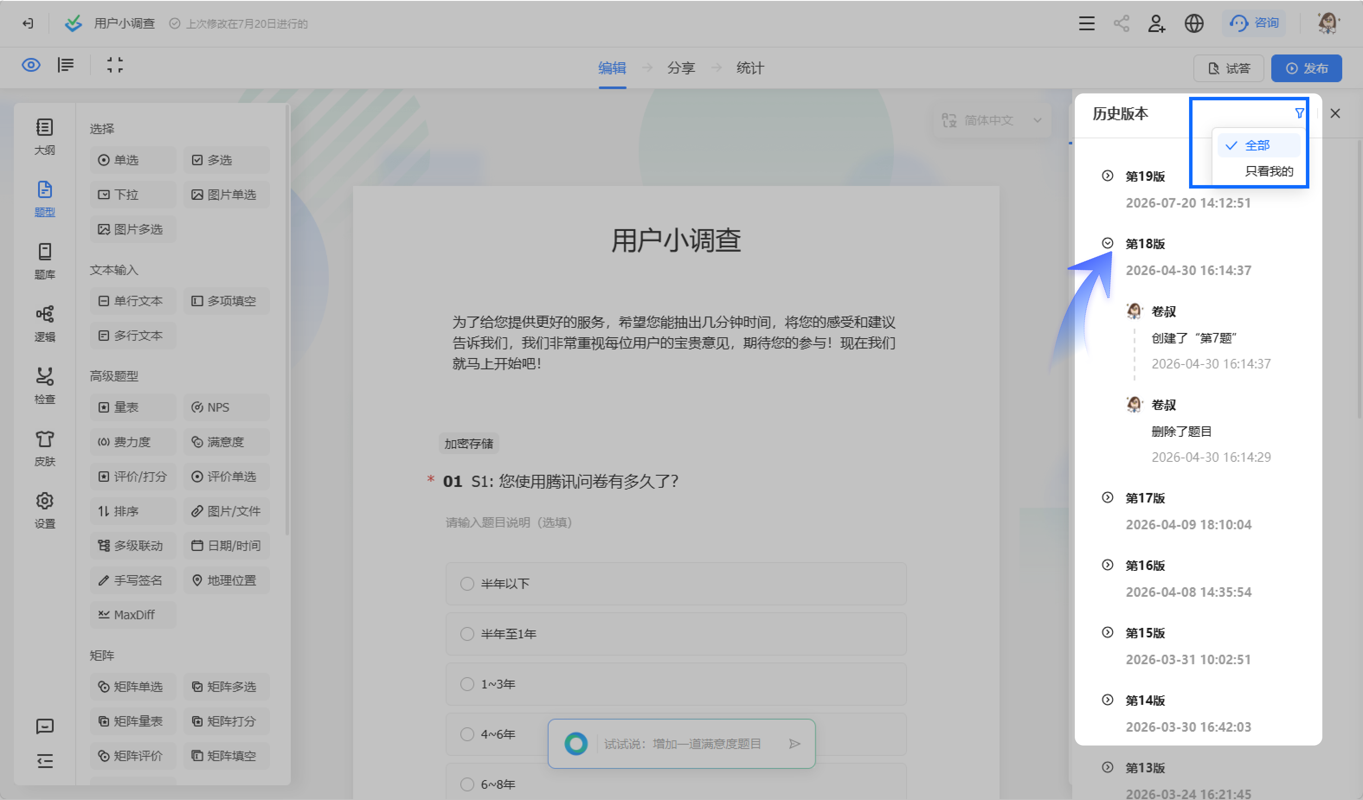
Task: Select the 题型 sidebar item
Action: 44,199
